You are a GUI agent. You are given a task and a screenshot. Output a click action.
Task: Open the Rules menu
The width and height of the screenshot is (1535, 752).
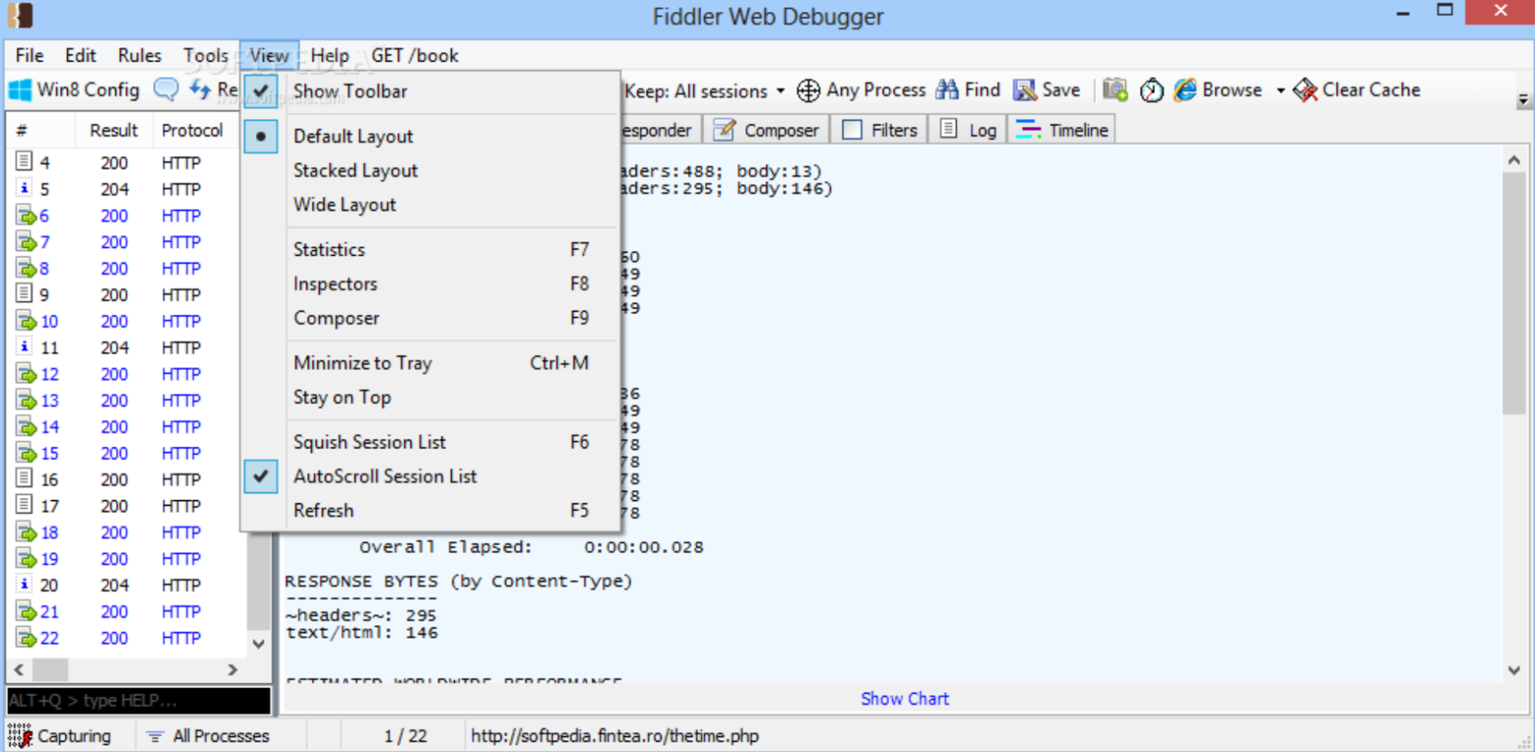[x=140, y=55]
